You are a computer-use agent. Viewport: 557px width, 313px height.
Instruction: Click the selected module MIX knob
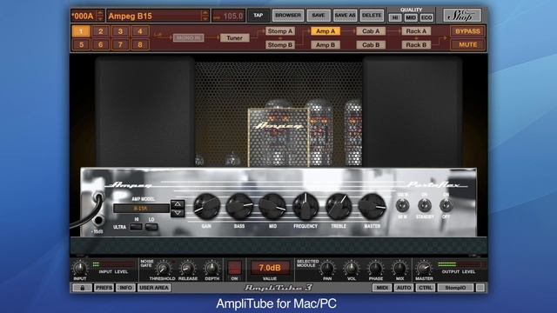[x=399, y=269]
